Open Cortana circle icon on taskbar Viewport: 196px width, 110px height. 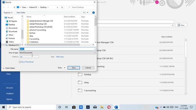coord(60,107)
